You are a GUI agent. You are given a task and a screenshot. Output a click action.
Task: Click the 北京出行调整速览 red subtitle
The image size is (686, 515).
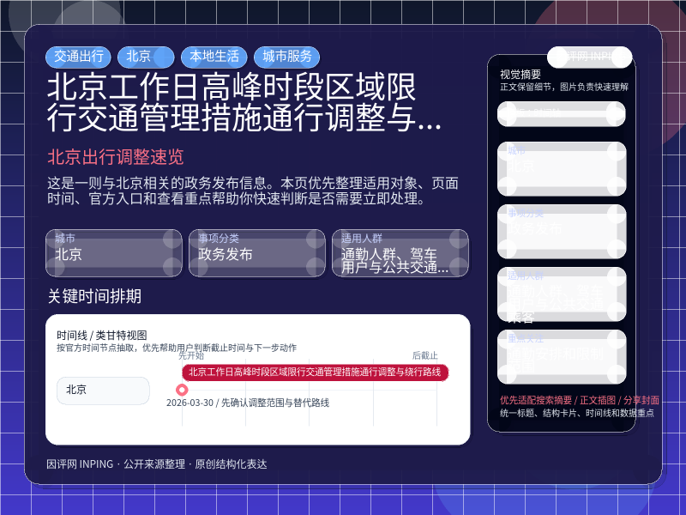116,157
